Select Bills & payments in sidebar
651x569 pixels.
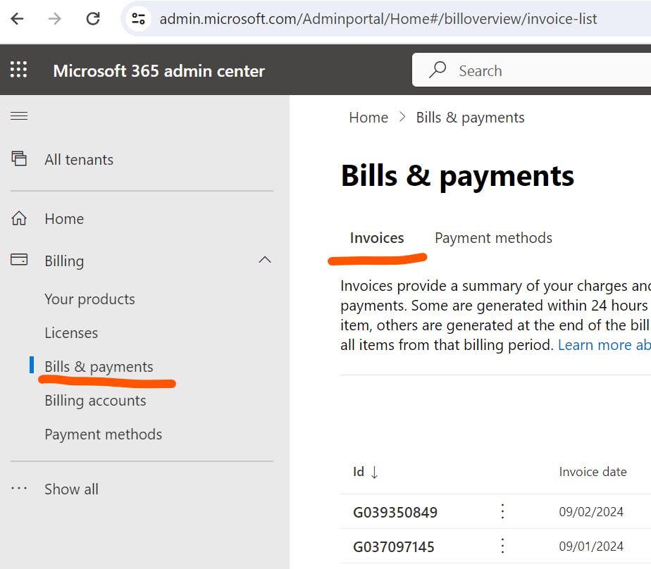99,367
